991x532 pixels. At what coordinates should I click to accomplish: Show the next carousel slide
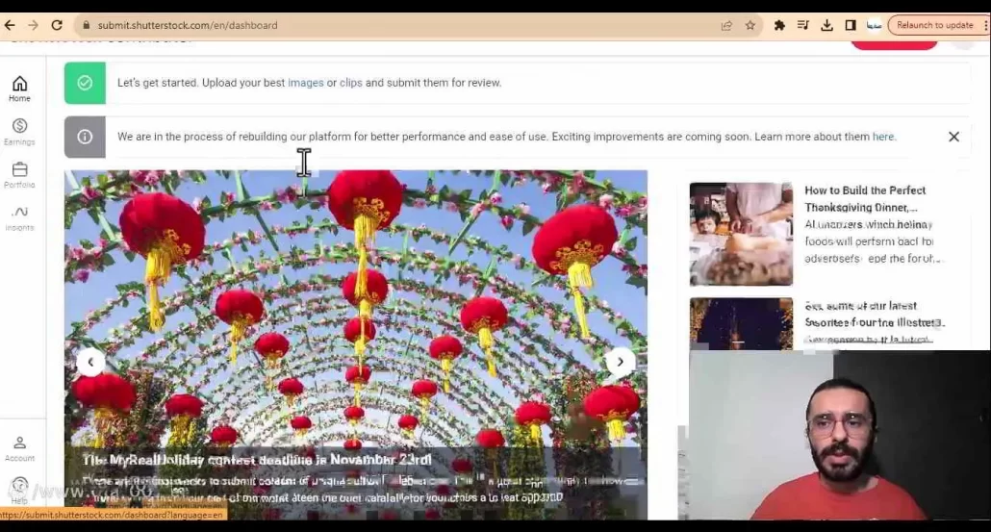click(620, 362)
